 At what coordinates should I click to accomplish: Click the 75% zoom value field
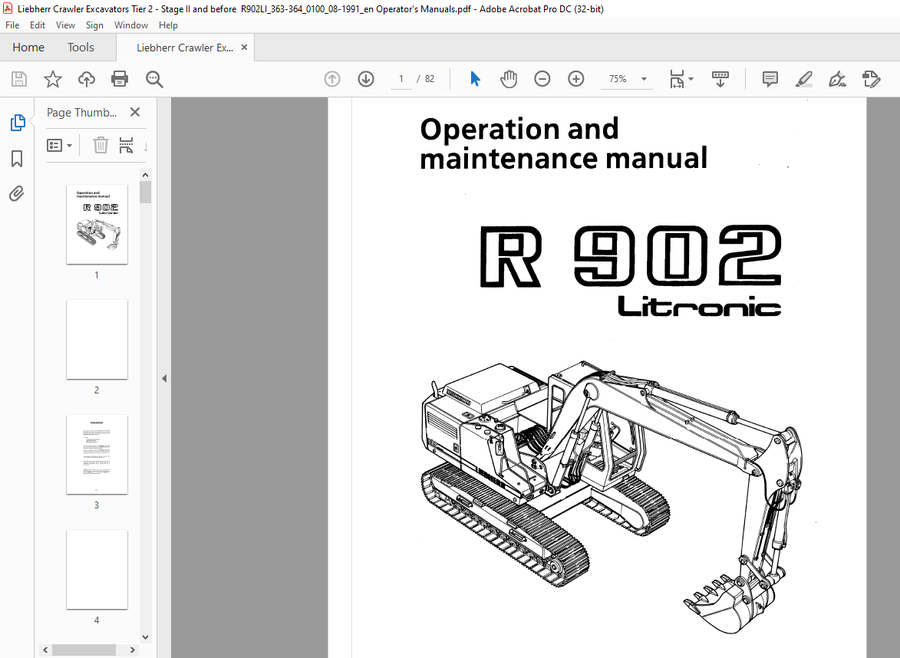coord(618,78)
